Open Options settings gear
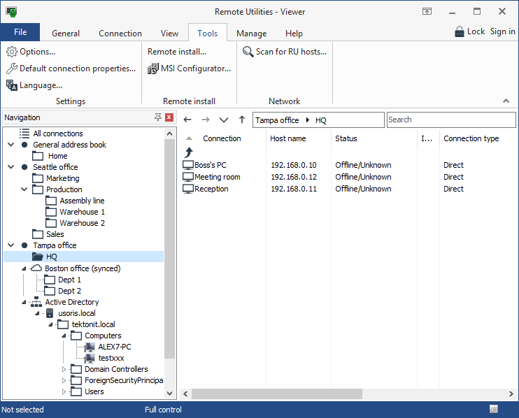 (12, 52)
